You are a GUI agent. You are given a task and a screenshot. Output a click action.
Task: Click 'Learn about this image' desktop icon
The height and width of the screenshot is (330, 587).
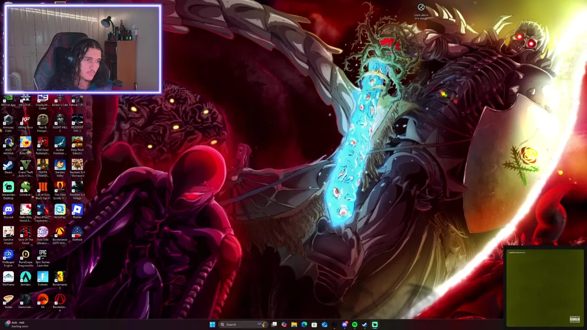[421, 12]
